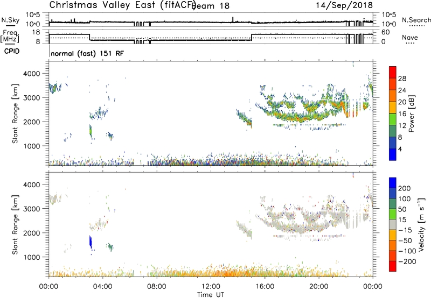Click the '04:00' time tick label
The width and height of the screenshot is (431, 298).
point(102,287)
